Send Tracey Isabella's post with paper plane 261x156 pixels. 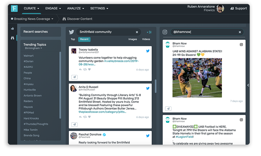74,77
